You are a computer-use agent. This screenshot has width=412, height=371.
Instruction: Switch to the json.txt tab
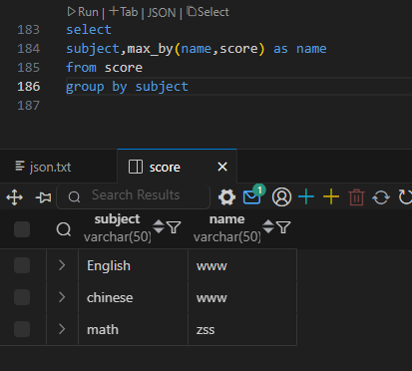[43, 167]
